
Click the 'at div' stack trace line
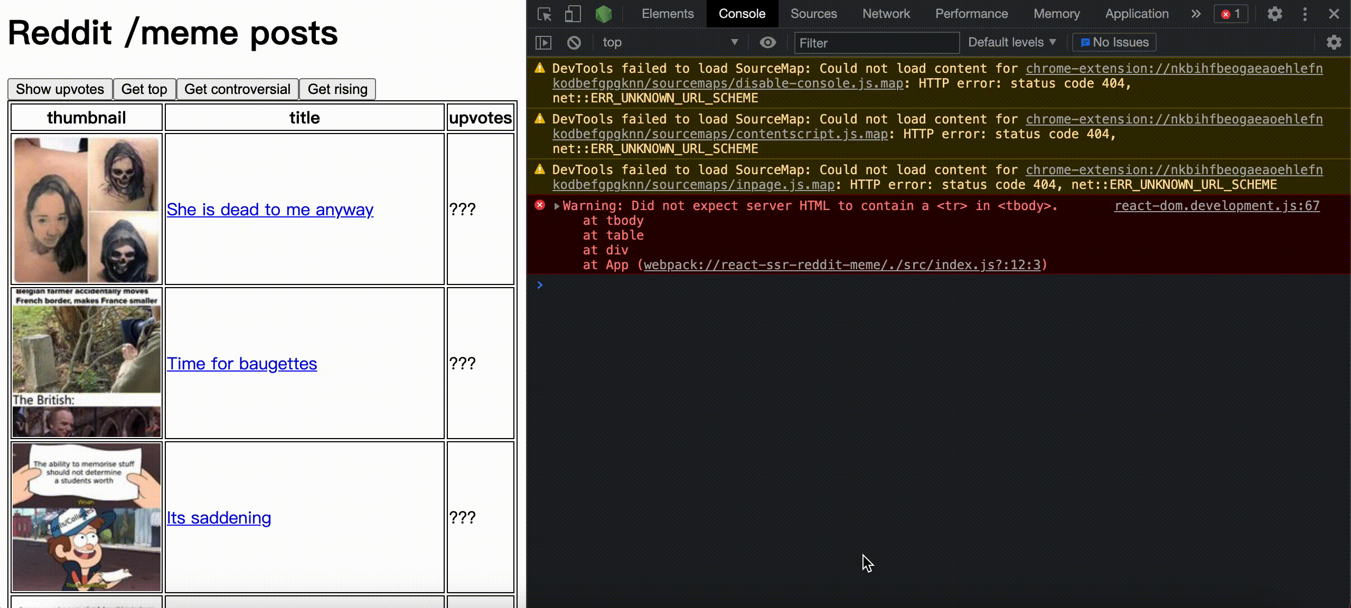point(605,250)
